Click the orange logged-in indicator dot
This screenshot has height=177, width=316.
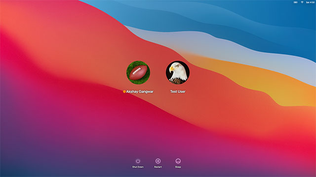click(x=124, y=91)
